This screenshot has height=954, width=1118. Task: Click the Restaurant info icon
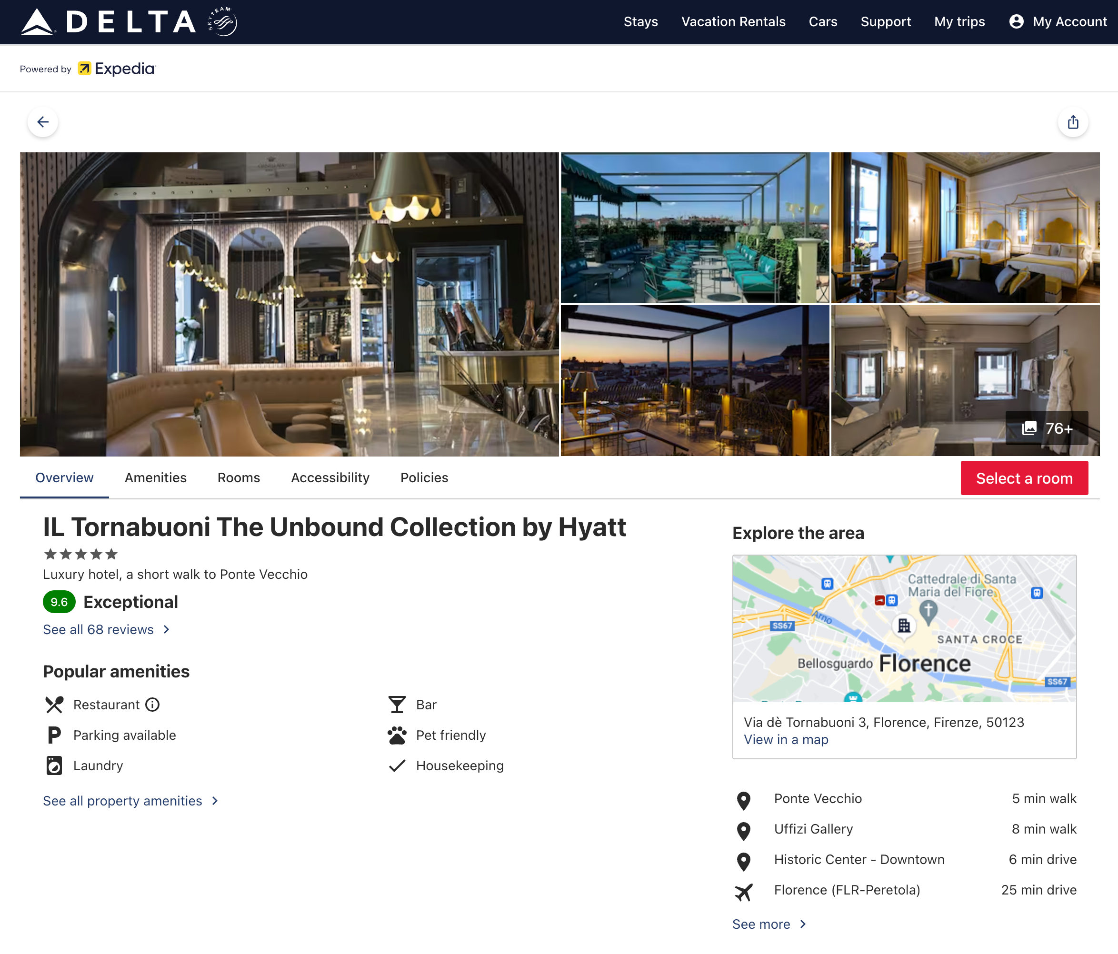coord(153,705)
